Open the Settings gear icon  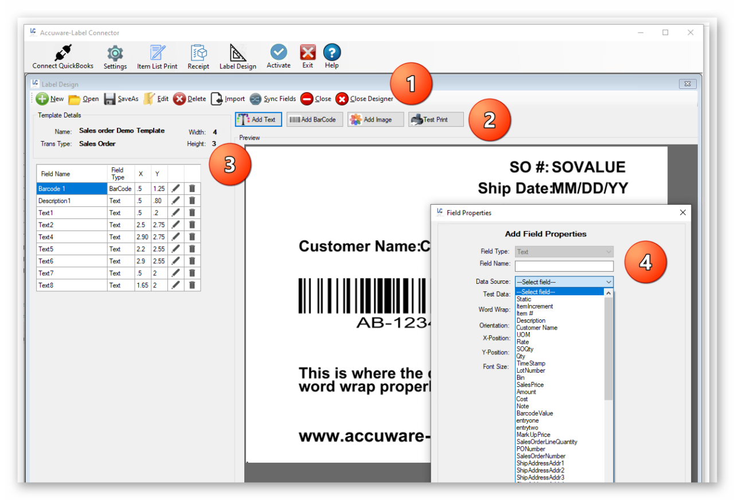click(115, 56)
